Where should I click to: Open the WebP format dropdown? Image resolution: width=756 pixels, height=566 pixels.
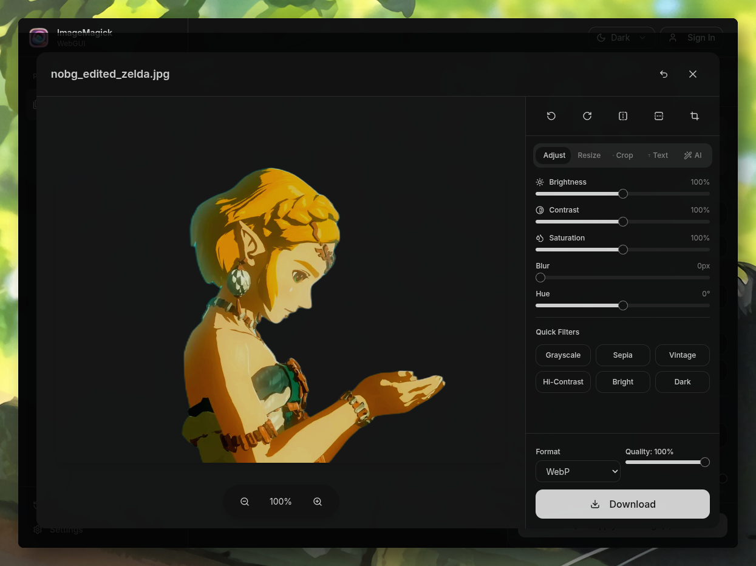coord(578,471)
